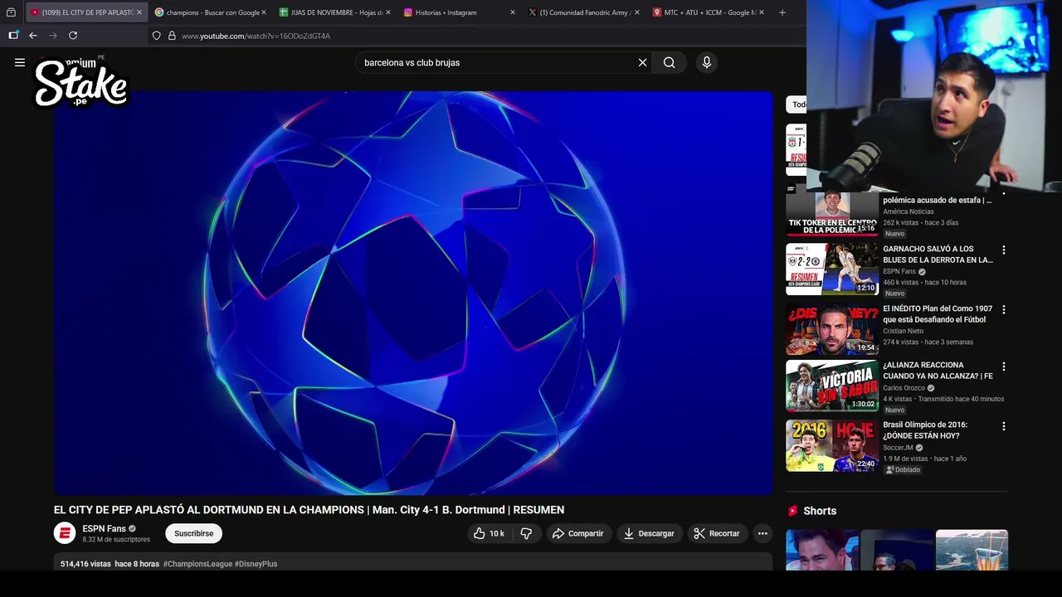Like the video with the thumbs up
The width and height of the screenshot is (1062, 597).
pos(490,533)
